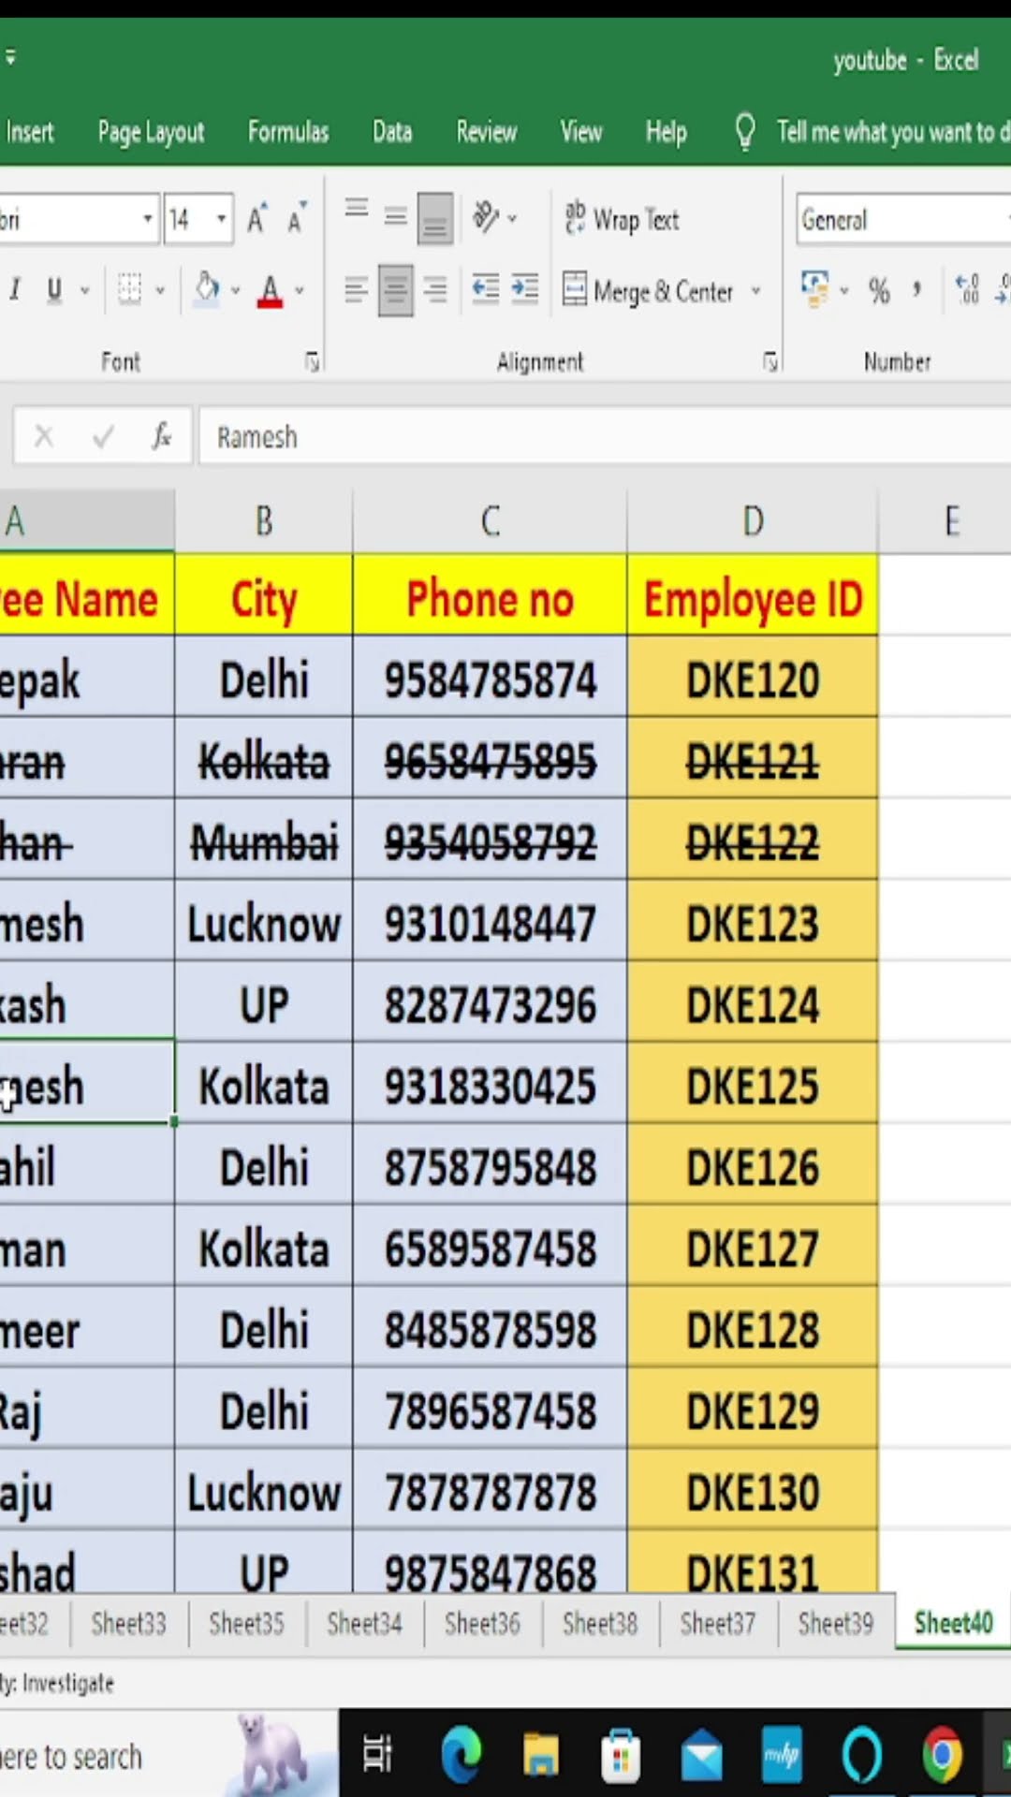Toggle Wrap Text

622,219
